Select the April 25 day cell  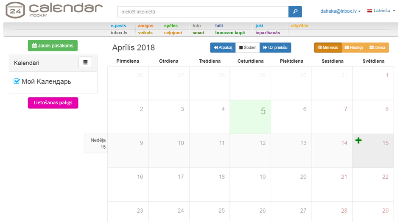coord(210,212)
